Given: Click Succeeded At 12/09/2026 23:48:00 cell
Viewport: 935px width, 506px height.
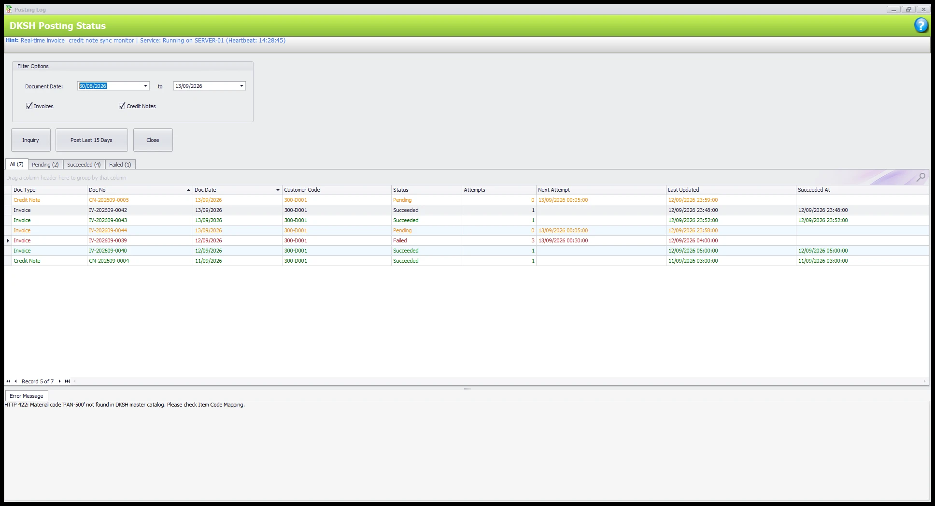Looking at the screenshot, I should [862, 210].
